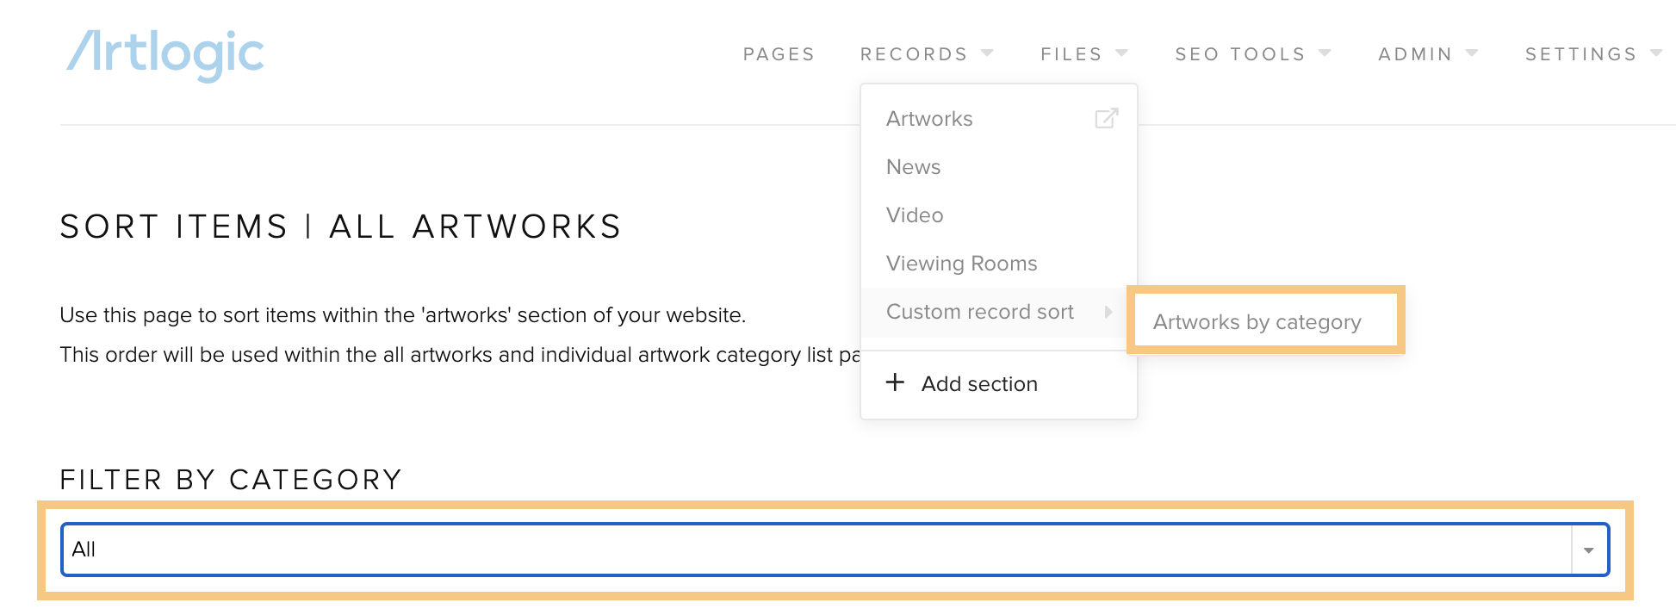Open the Records menu

[x=927, y=54]
